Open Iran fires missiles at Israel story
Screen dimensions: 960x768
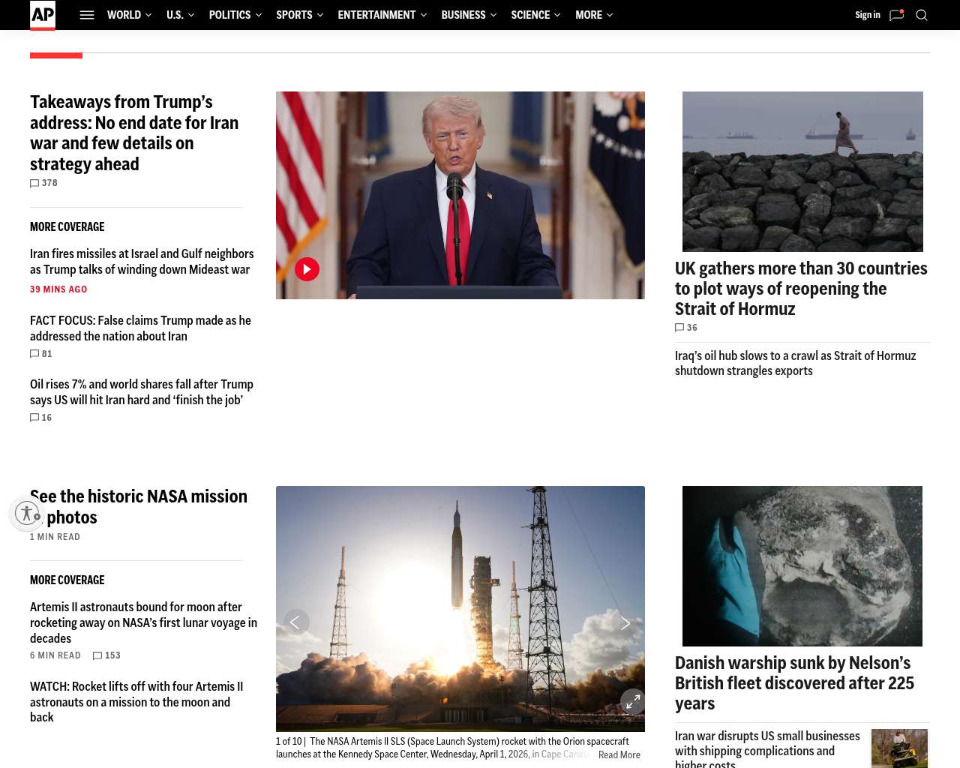tap(142, 262)
